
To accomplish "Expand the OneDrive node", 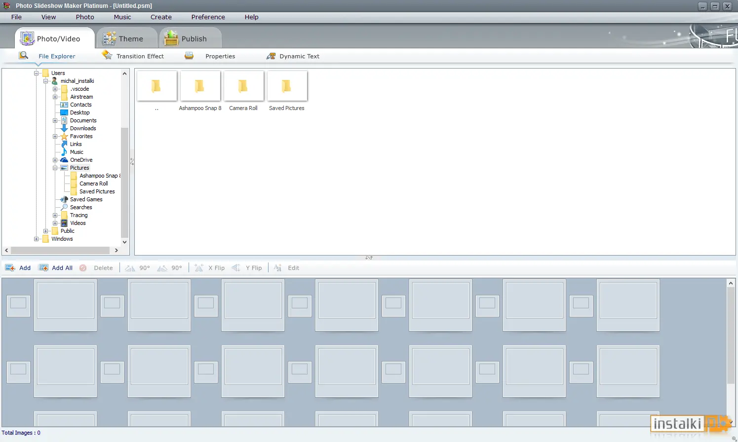I will tap(55, 160).
